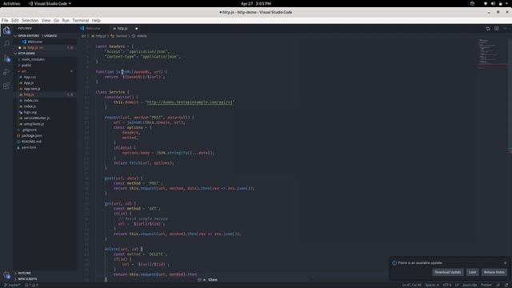Click the restapiexample URL link in code
Viewport: 512px width, 288px height.
(190, 102)
